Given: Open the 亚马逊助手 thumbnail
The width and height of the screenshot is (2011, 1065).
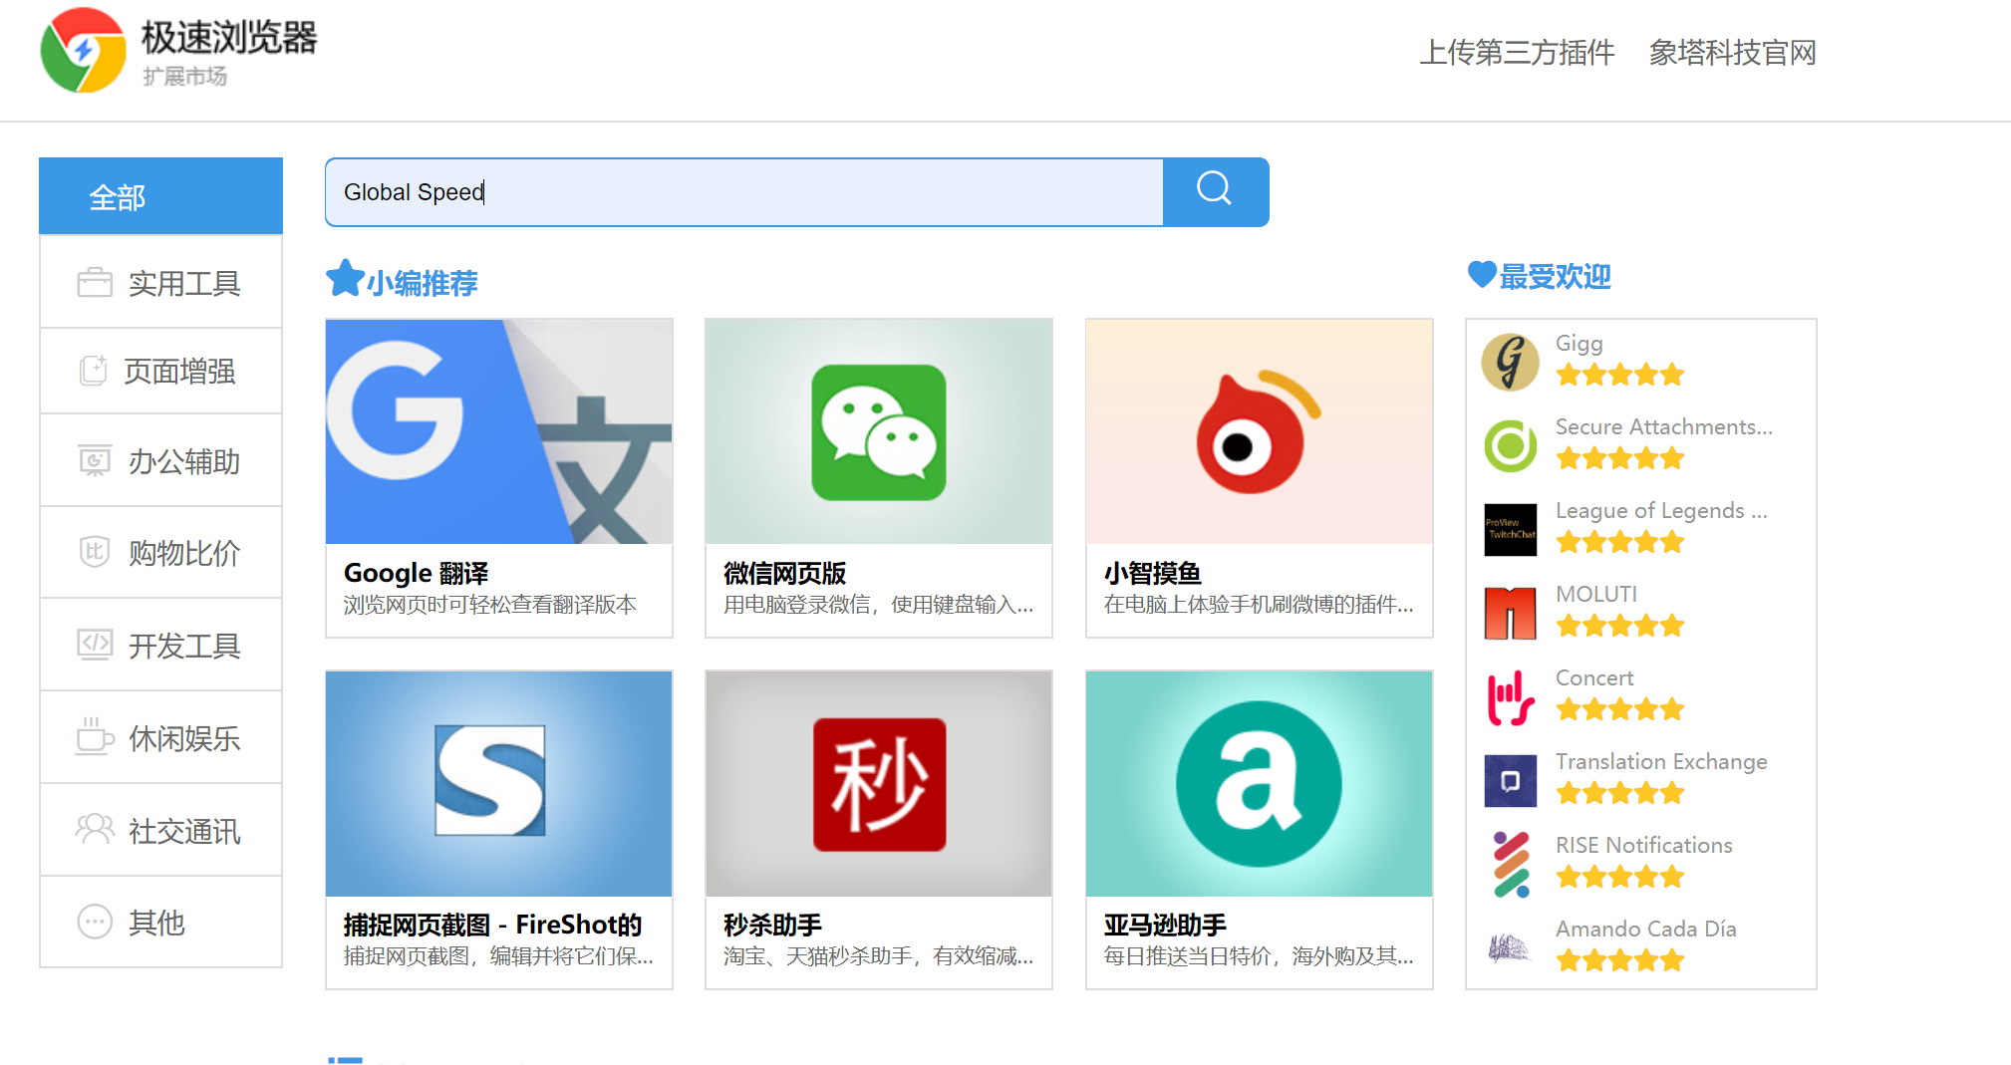Looking at the screenshot, I should pyautogui.click(x=1260, y=783).
